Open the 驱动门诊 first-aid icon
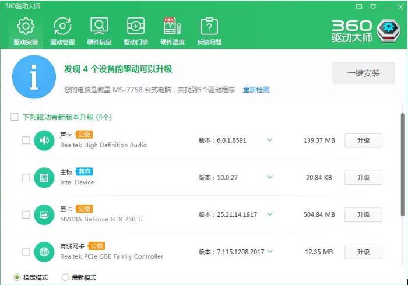 pos(136,27)
